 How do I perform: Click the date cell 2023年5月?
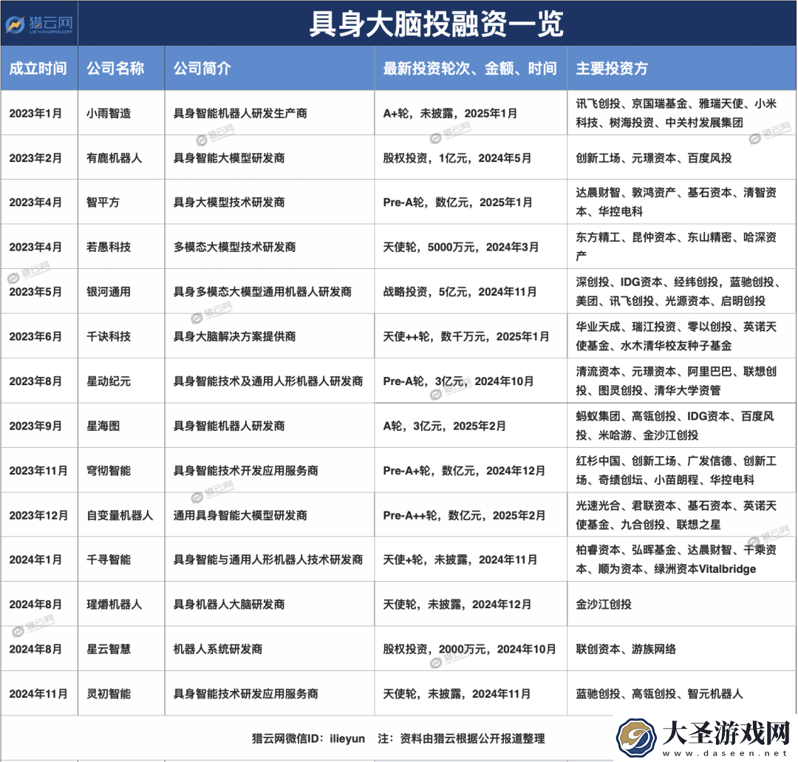[x=35, y=292]
